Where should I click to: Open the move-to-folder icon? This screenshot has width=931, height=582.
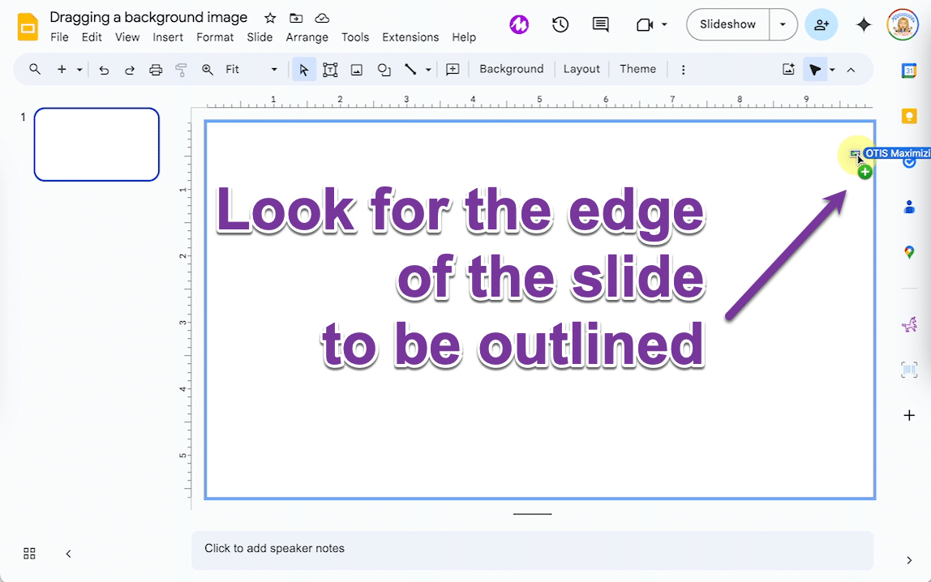(296, 18)
